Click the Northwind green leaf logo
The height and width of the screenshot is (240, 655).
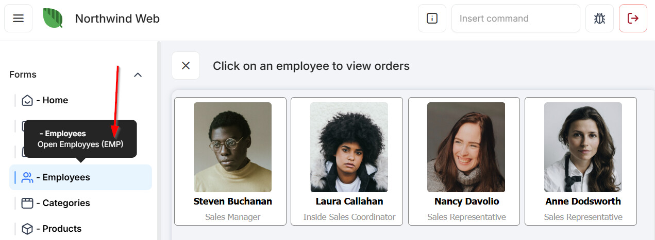pyautogui.click(x=53, y=19)
